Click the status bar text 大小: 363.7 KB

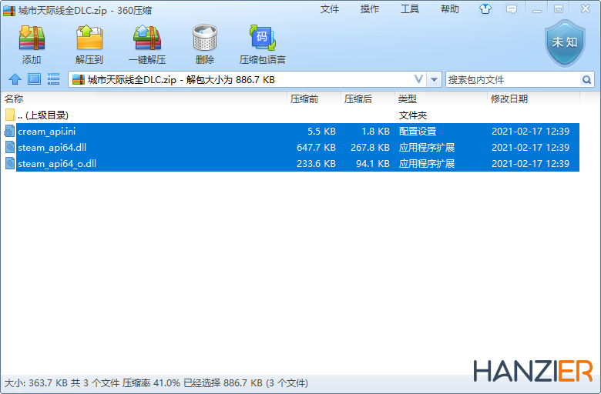(x=36, y=383)
